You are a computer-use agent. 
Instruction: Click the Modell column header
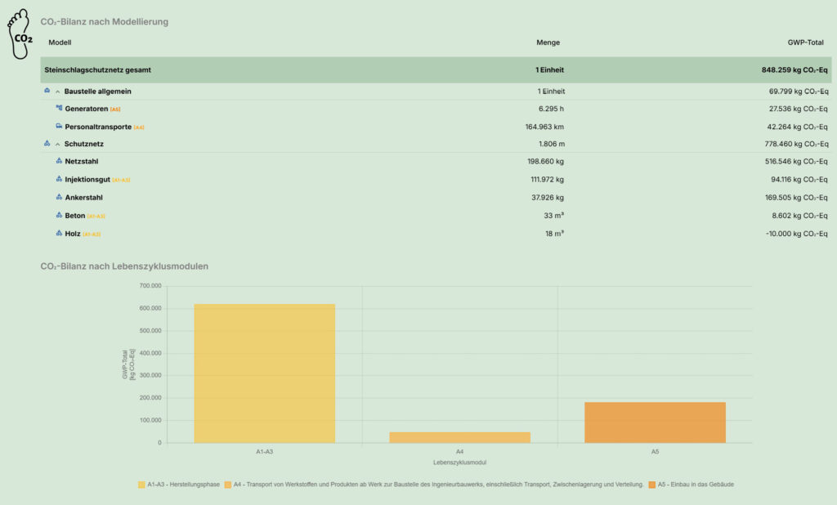(60, 42)
